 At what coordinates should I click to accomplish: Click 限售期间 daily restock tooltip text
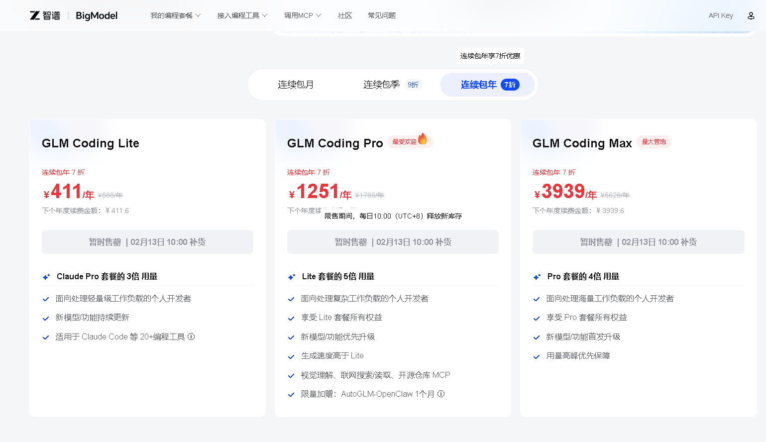[393, 216]
